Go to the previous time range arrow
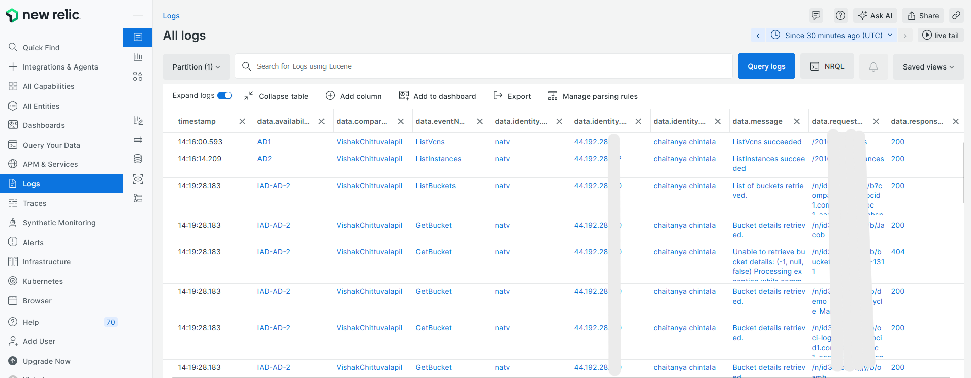 pos(758,36)
